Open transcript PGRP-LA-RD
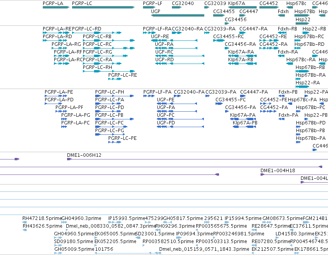The image size is (328, 255). (57, 37)
